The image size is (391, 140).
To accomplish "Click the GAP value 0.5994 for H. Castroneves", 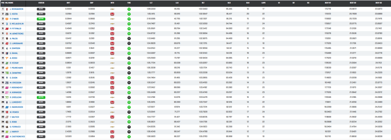I will pos(92,137).
